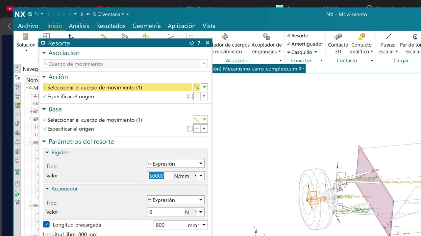Open dropdown next to Longitud precargada field

[204, 225]
